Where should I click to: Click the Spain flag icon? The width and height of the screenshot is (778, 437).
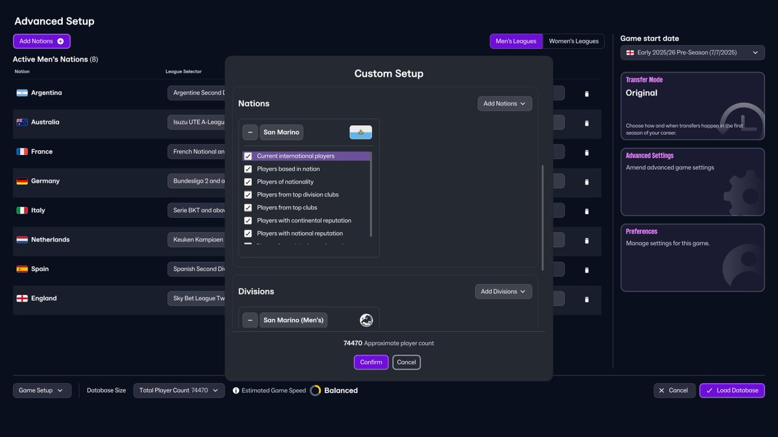pos(22,269)
